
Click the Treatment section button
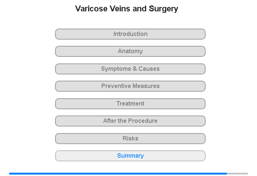point(130,104)
